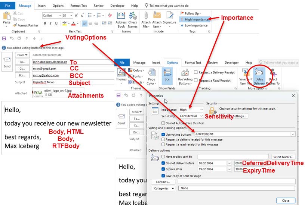The width and height of the screenshot is (308, 205).
Task: Uncheck Use voting buttons
Action: [163, 135]
